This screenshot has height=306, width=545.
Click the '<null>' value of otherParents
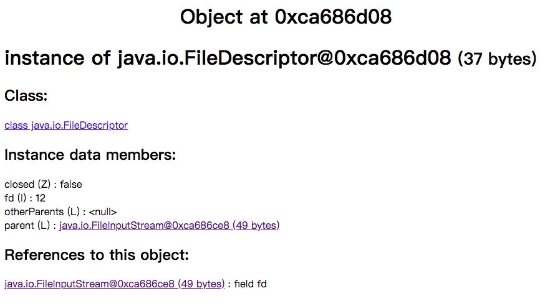pos(103,212)
